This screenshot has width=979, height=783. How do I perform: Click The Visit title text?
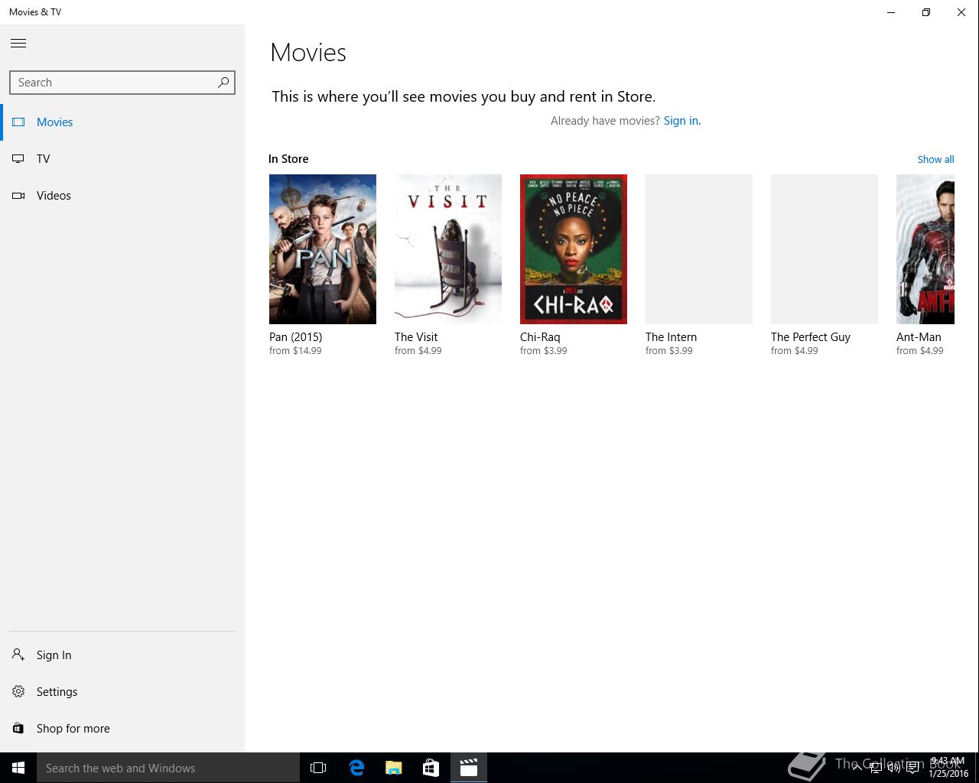click(x=416, y=337)
